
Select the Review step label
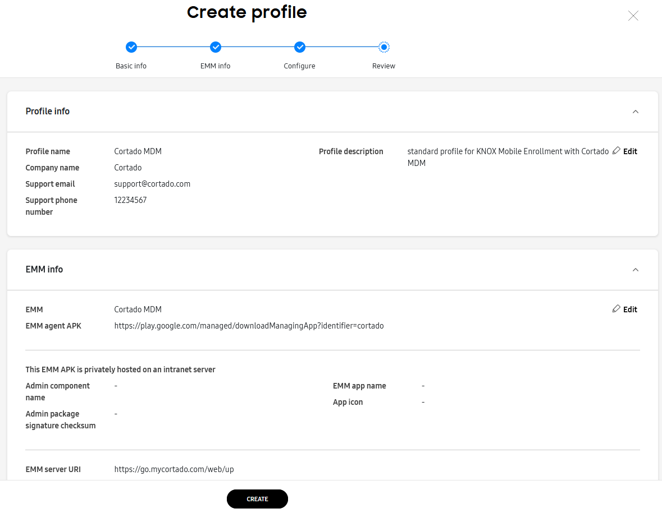tap(383, 66)
